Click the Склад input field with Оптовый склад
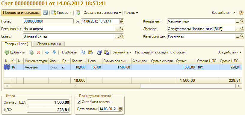245x115 pixels. 69,36
